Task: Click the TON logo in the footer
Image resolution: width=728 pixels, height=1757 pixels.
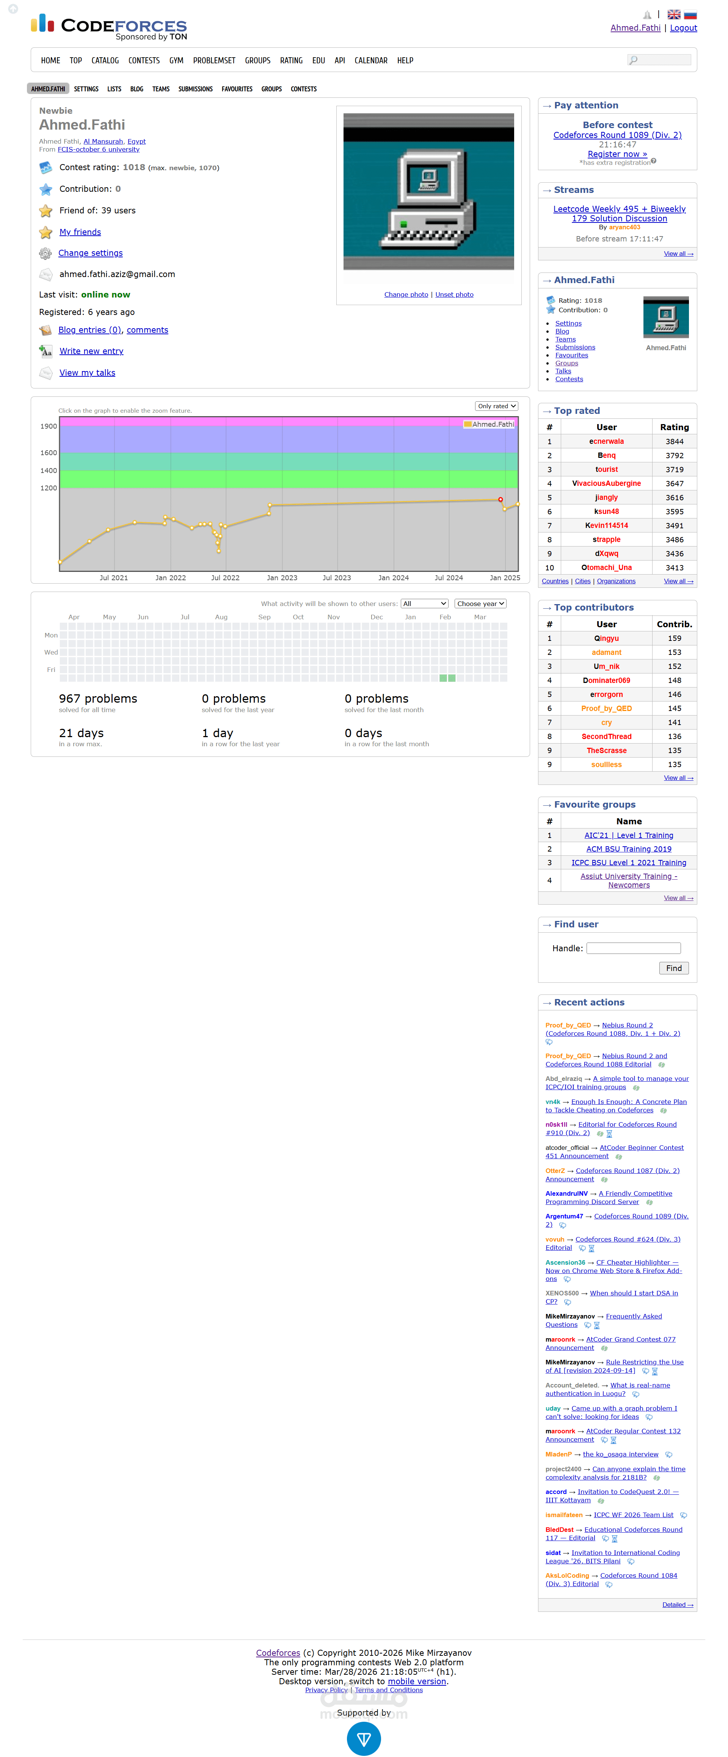Action: 364,1738
